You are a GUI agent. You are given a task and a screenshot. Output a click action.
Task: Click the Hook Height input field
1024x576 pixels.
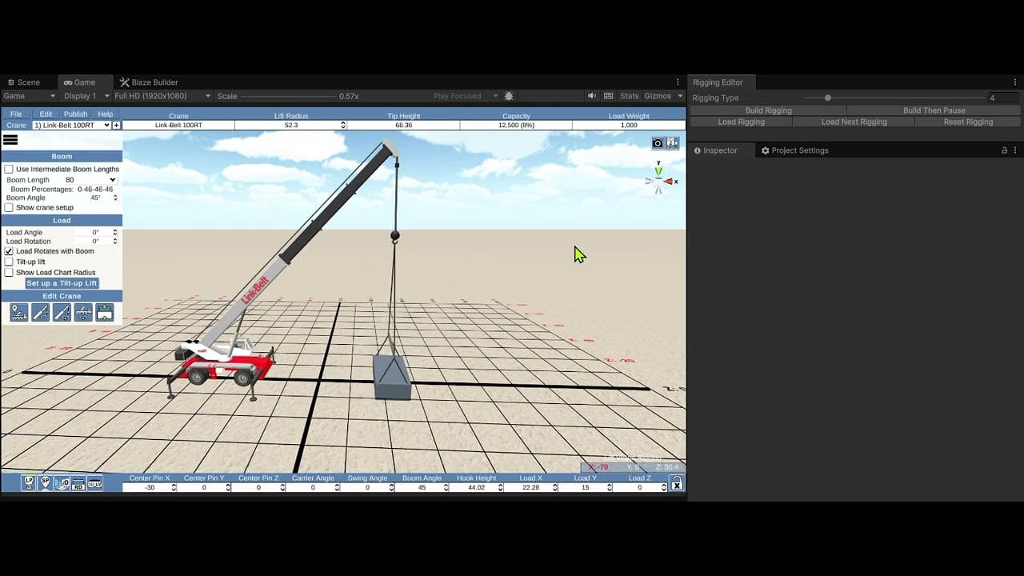476,487
